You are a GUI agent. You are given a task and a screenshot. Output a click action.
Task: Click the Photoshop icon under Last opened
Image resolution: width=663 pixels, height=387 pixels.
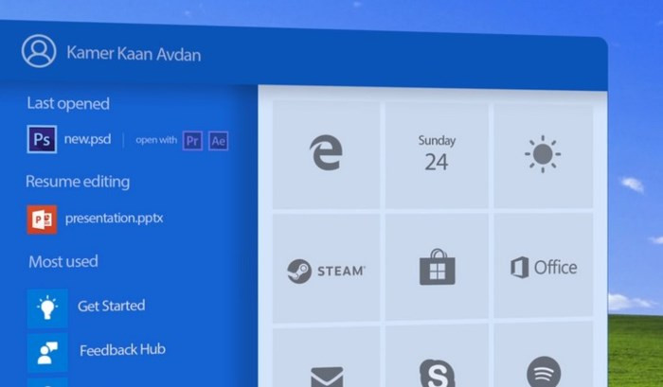(42, 140)
